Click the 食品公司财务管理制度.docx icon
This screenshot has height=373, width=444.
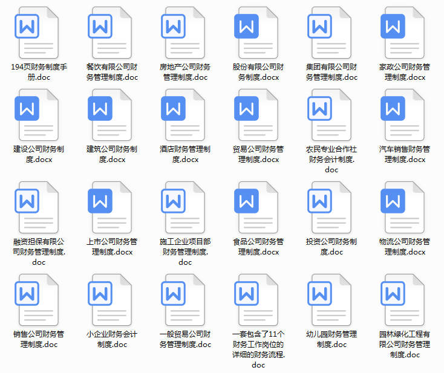click(256, 207)
